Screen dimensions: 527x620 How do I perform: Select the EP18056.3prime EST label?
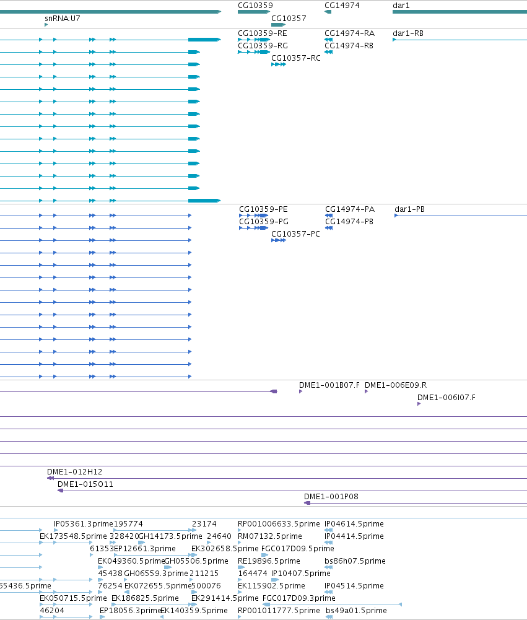point(131,611)
